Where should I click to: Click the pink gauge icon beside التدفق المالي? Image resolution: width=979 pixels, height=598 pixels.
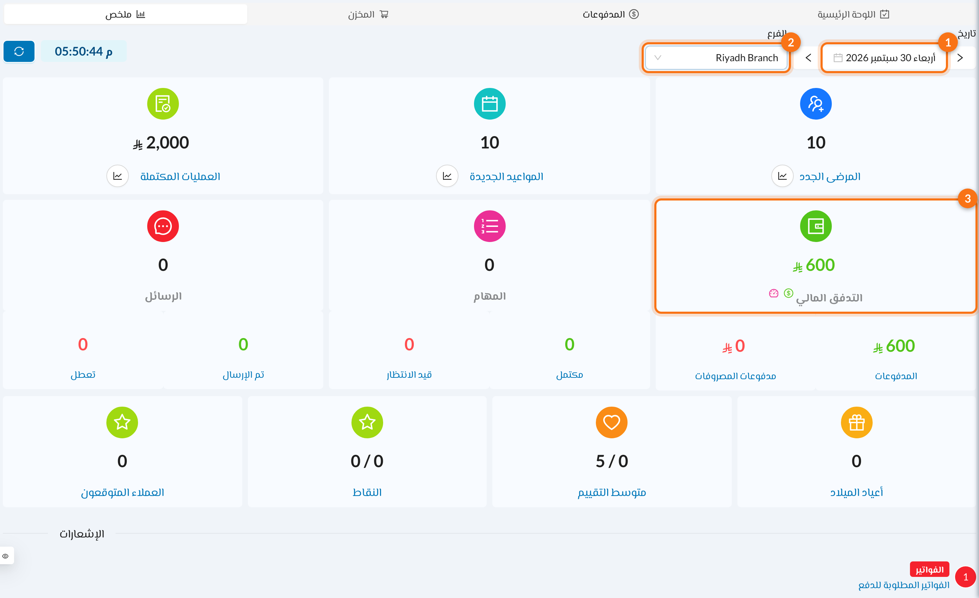(774, 293)
